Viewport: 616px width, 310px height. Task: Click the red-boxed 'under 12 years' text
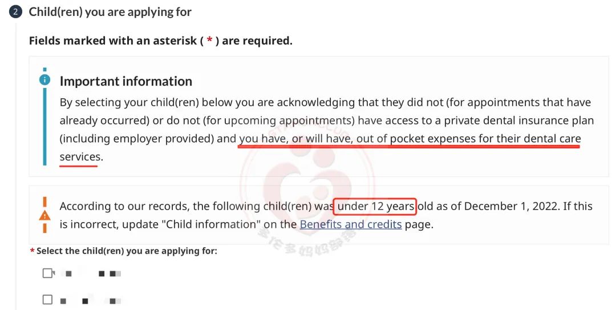pos(375,206)
